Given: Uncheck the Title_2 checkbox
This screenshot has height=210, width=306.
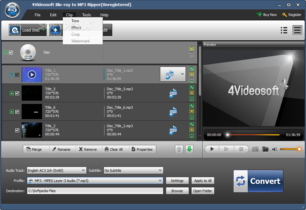Looking at the screenshot, I should point(17,130).
